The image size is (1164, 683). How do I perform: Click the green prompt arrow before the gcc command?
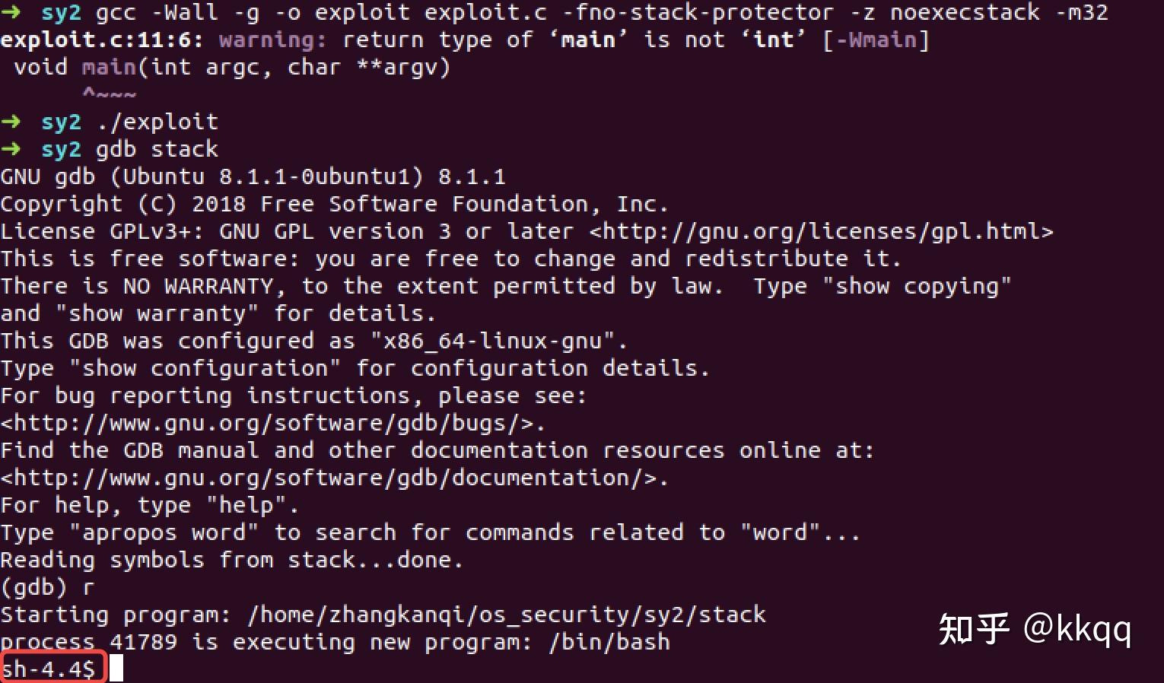[11, 12]
